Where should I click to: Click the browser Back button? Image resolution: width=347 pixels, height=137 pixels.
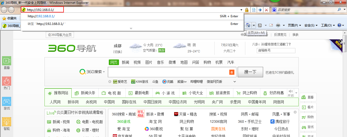coord(4,10)
